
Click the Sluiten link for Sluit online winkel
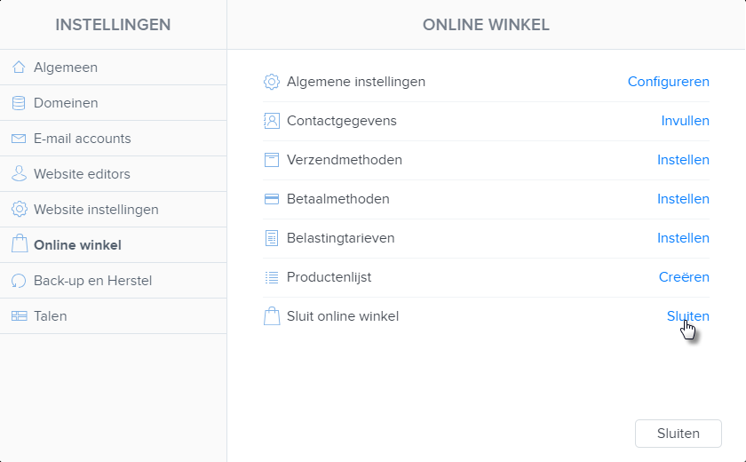pos(688,316)
